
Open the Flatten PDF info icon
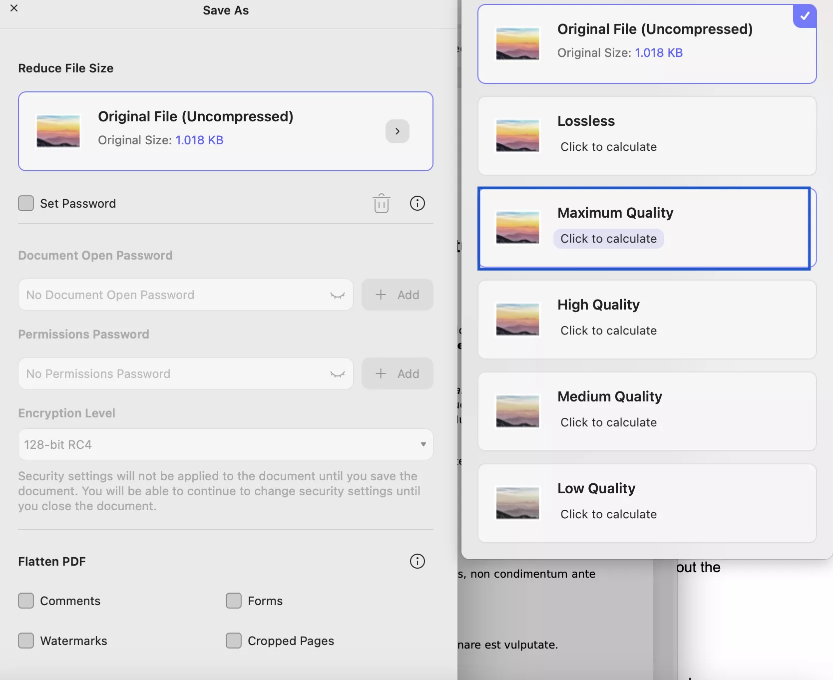click(x=417, y=561)
